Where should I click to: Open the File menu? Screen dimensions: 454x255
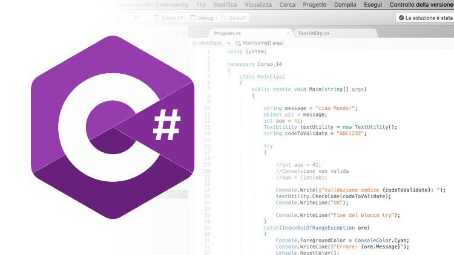200,5
